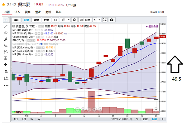Switch to the 技術 tab
The height and width of the screenshot is (125, 187).
coord(7,12)
